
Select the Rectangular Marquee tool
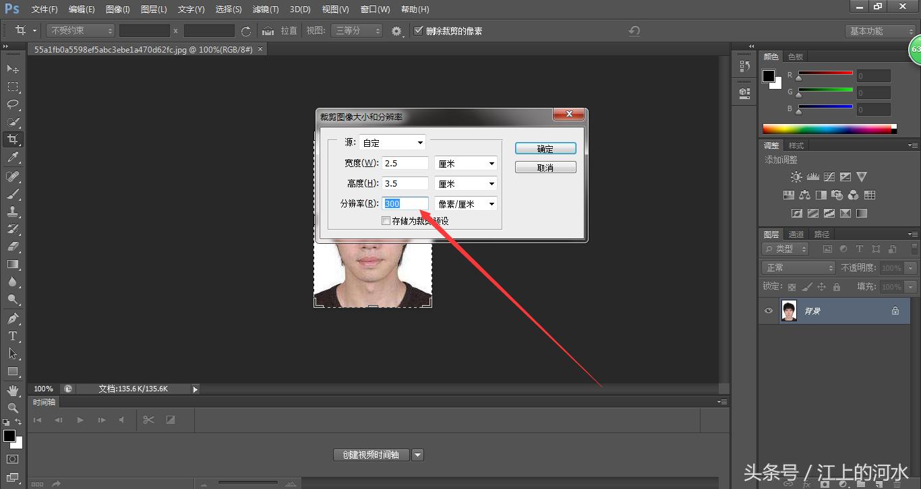(x=13, y=87)
